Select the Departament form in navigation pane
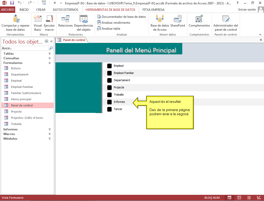This screenshot has width=264, height=201. point(27,74)
